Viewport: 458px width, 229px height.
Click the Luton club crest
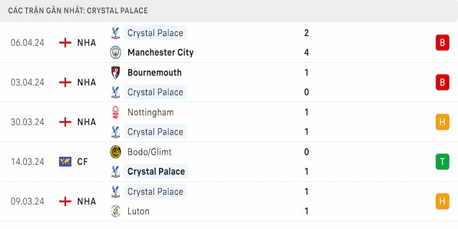[116, 211]
